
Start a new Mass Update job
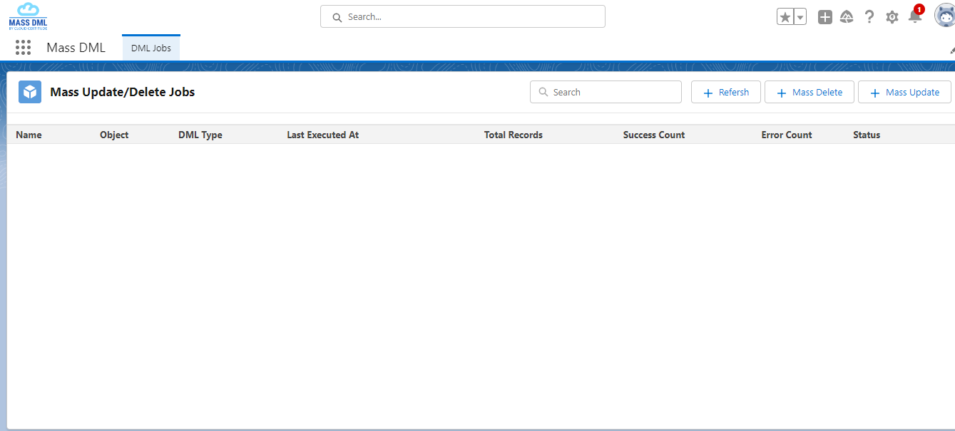904,92
